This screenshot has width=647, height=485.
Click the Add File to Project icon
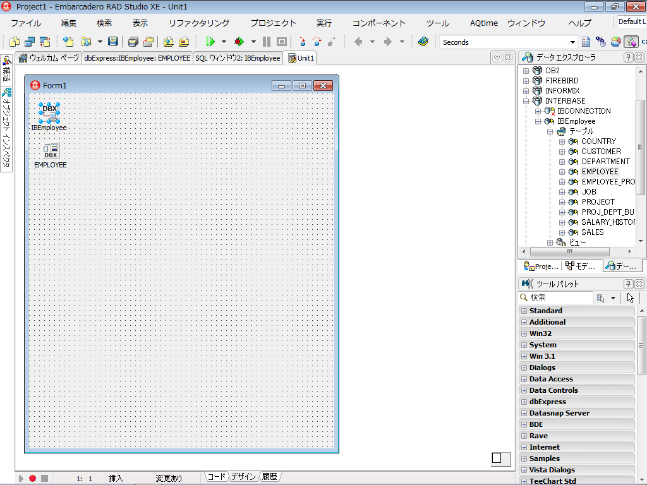pos(168,42)
